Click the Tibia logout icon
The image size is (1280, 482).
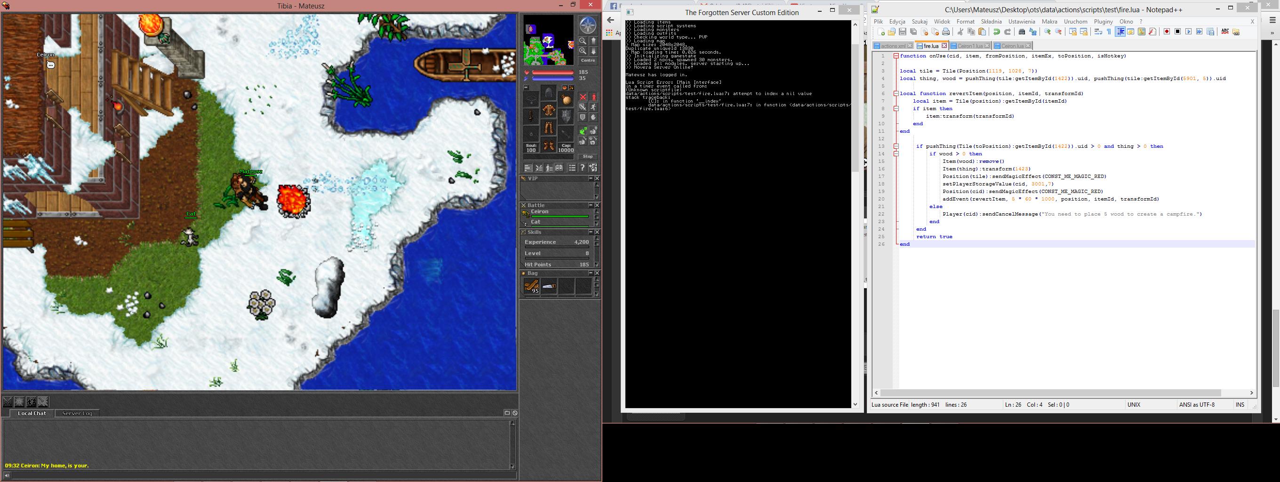click(x=593, y=168)
